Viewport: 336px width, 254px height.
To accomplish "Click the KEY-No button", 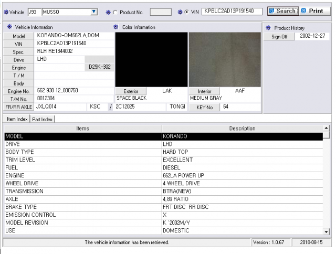I will 204,107.
